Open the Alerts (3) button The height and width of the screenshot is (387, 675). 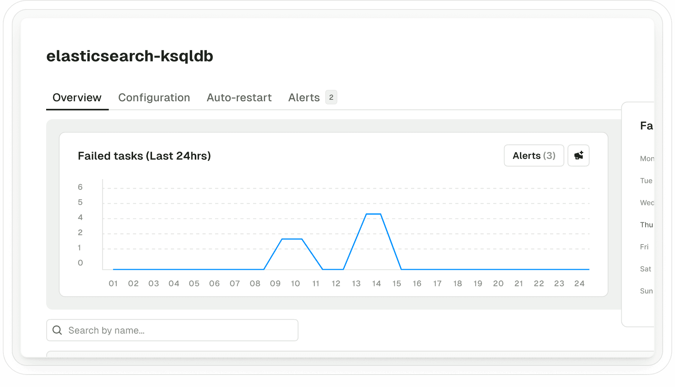(534, 155)
